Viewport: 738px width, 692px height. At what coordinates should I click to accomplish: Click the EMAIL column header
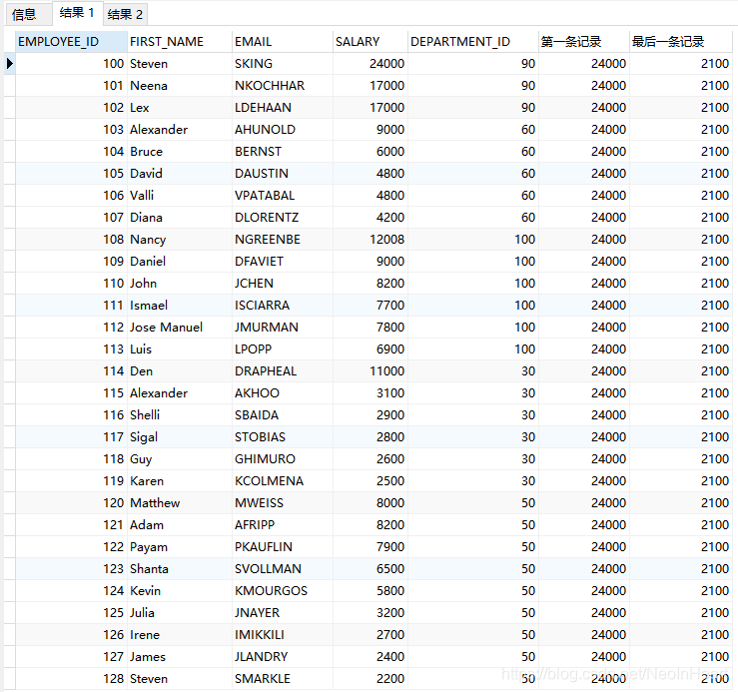pyautogui.click(x=283, y=41)
